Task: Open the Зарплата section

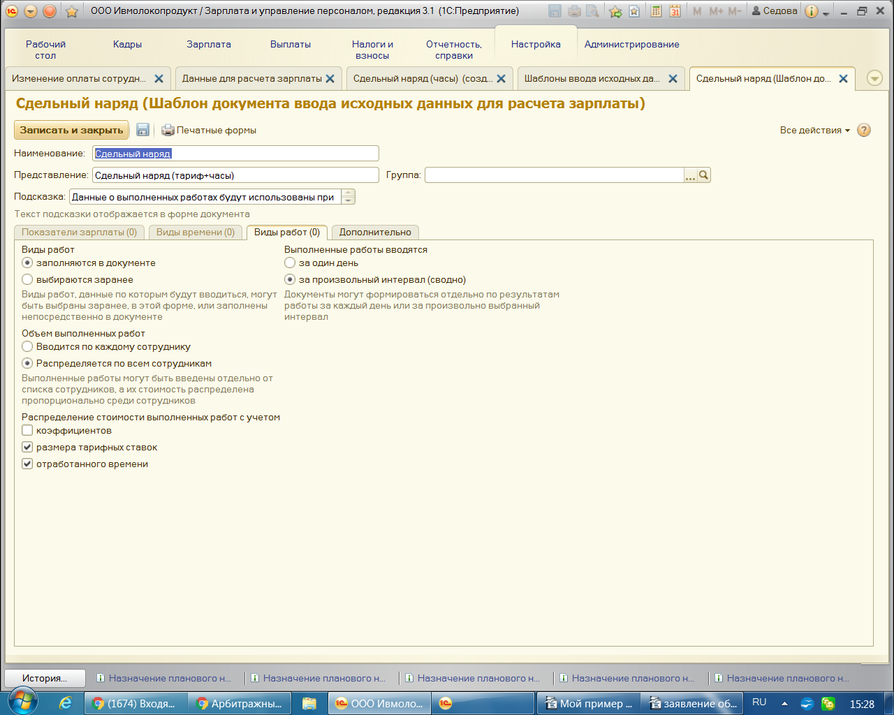Action: pyautogui.click(x=208, y=44)
